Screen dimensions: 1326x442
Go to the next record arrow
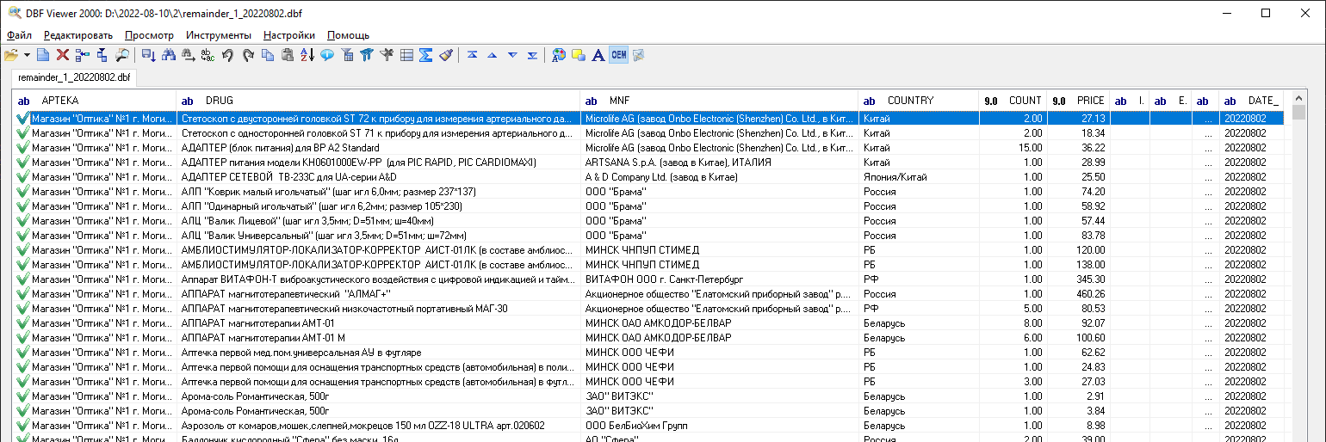pos(512,55)
